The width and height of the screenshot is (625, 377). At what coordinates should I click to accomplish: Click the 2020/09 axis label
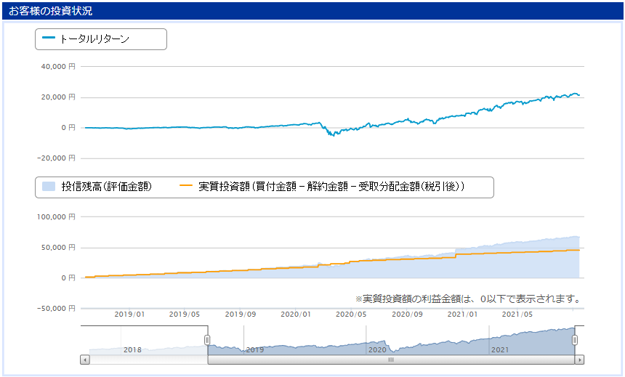pos(407,315)
